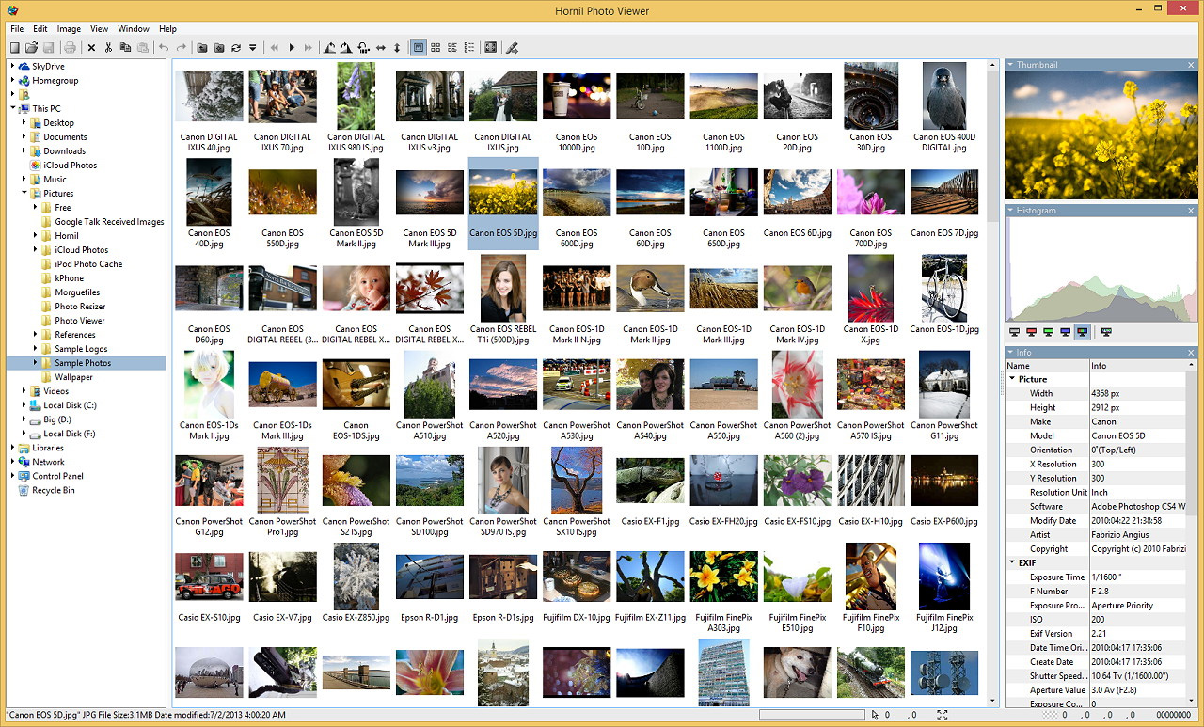Show the gray luminance histogram channel
The width and height of the screenshot is (1204, 727).
[1014, 332]
